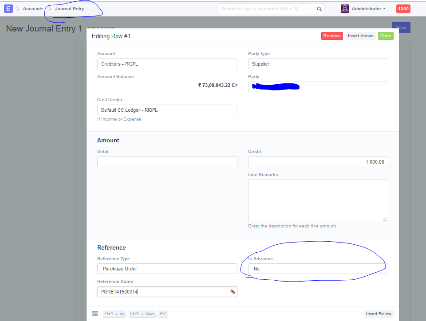Click inside the Line Remarks textarea
The image size is (426, 321).
point(318,201)
